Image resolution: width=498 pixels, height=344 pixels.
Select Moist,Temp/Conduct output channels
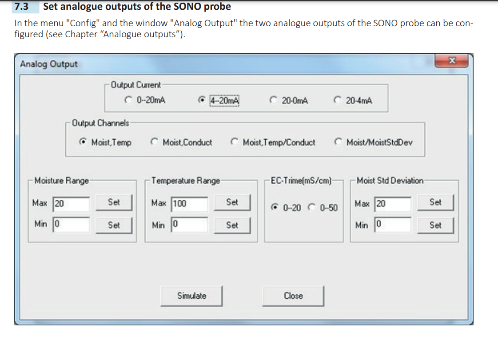[x=234, y=142]
